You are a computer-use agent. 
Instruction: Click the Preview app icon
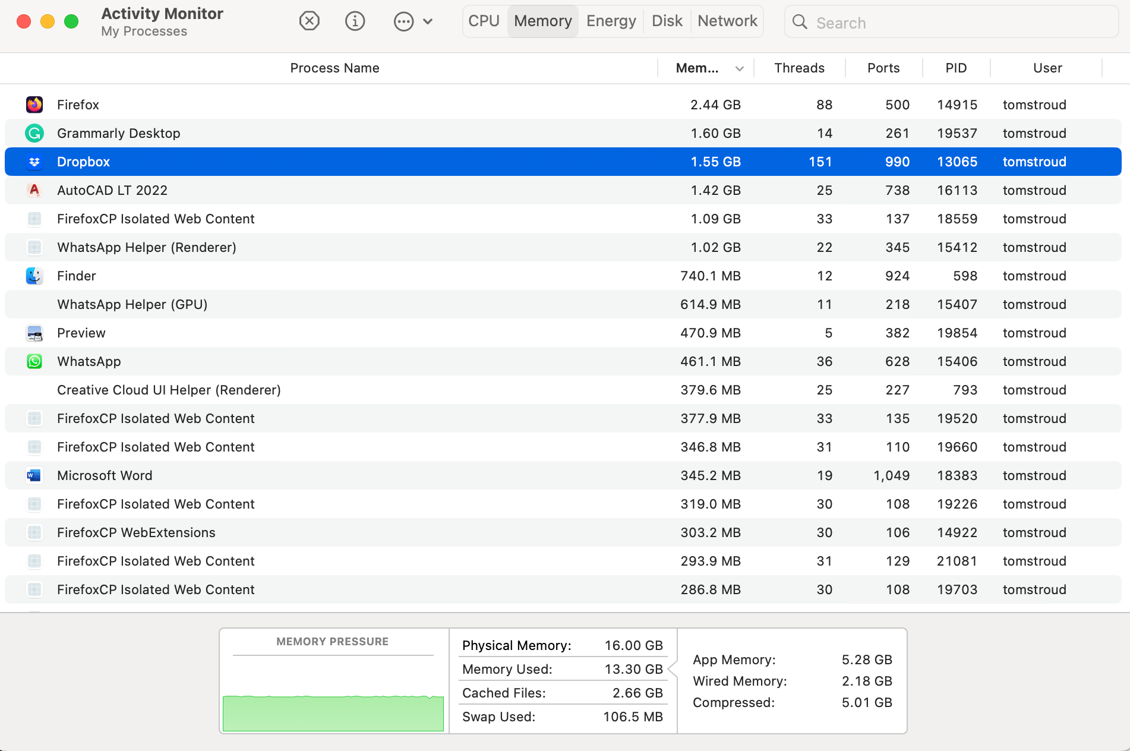[34, 333]
